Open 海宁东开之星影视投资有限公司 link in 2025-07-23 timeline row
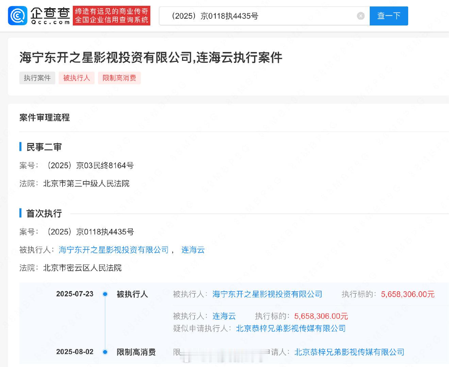This screenshot has width=449, height=367. pos(267,294)
